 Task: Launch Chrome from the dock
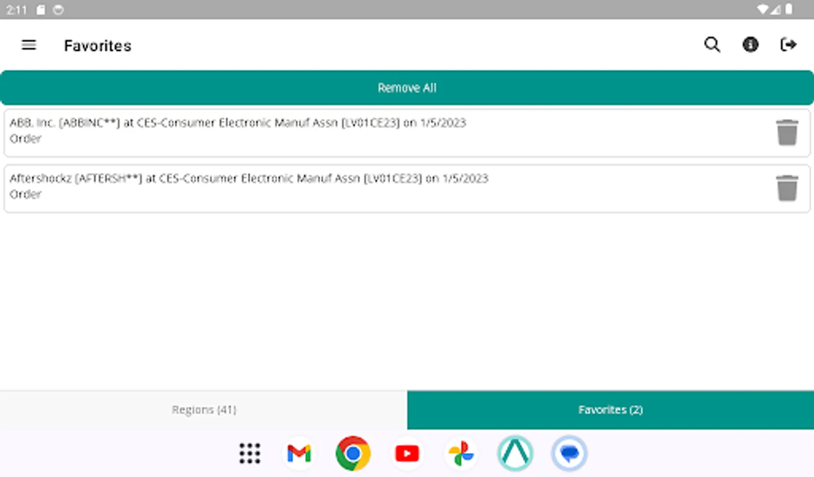[353, 453]
